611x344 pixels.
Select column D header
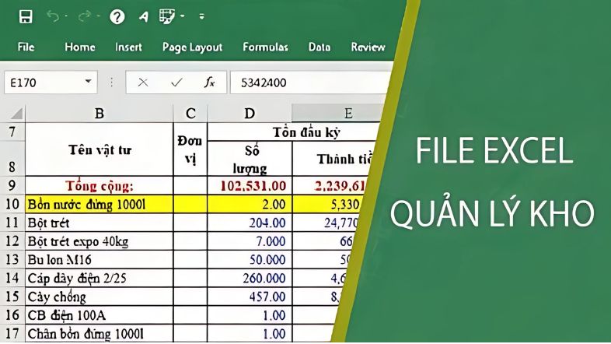point(249,114)
